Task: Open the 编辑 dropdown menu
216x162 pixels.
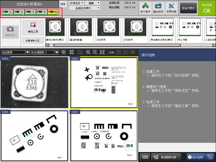Action: [x=93, y=3]
